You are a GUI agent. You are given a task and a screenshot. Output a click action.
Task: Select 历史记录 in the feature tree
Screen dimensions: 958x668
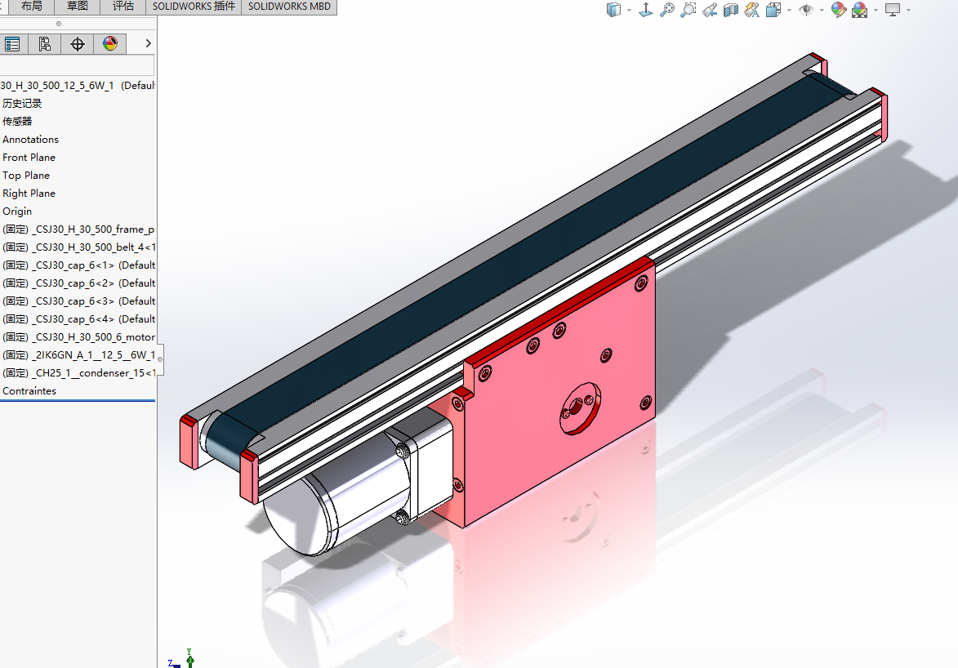[x=22, y=104]
